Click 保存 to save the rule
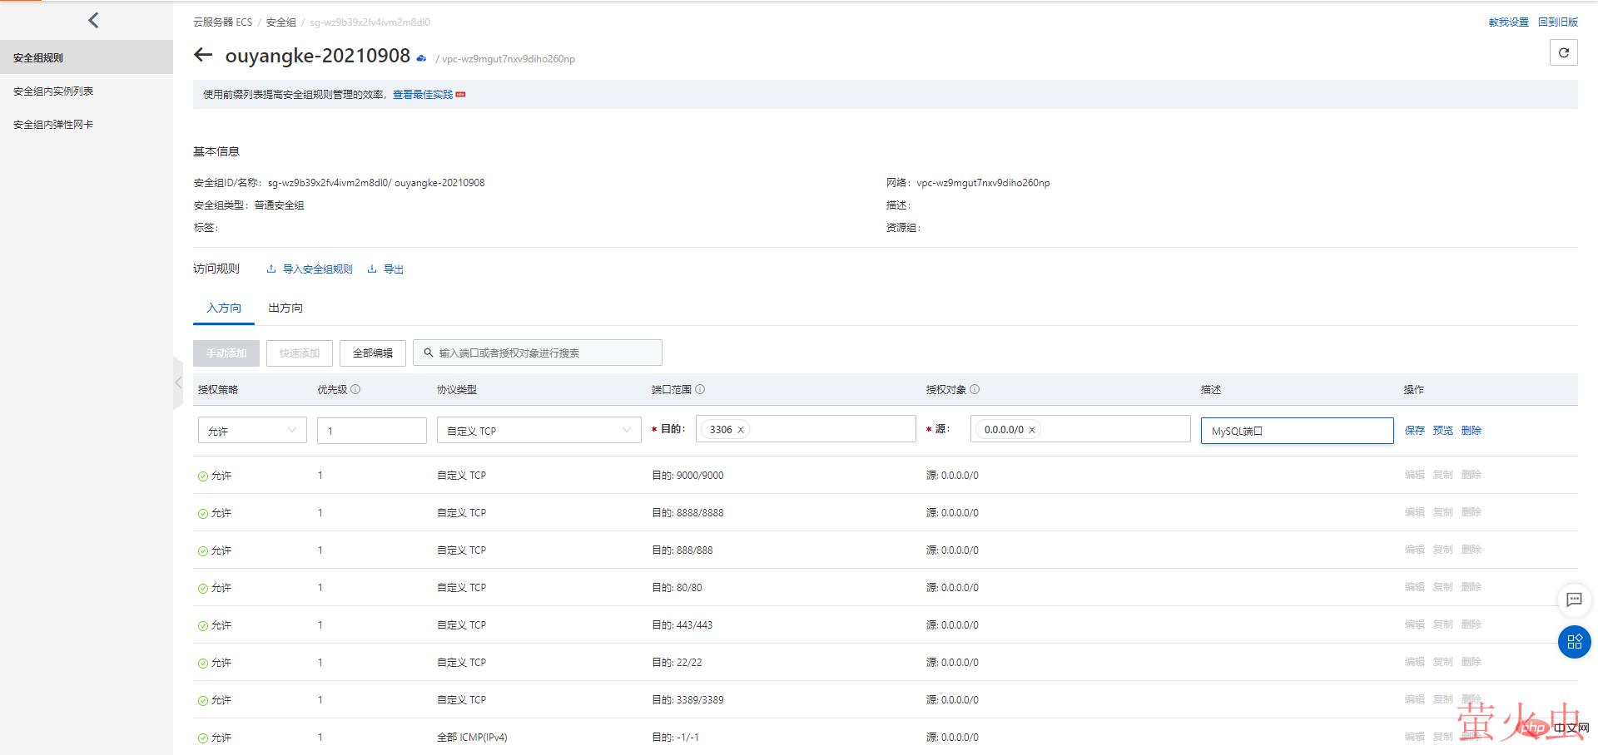 click(1414, 430)
